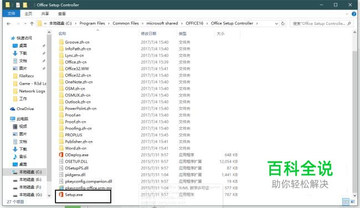
Task: Expand chevron after OFFICE16 breadcrumb
Action: tap(207, 23)
